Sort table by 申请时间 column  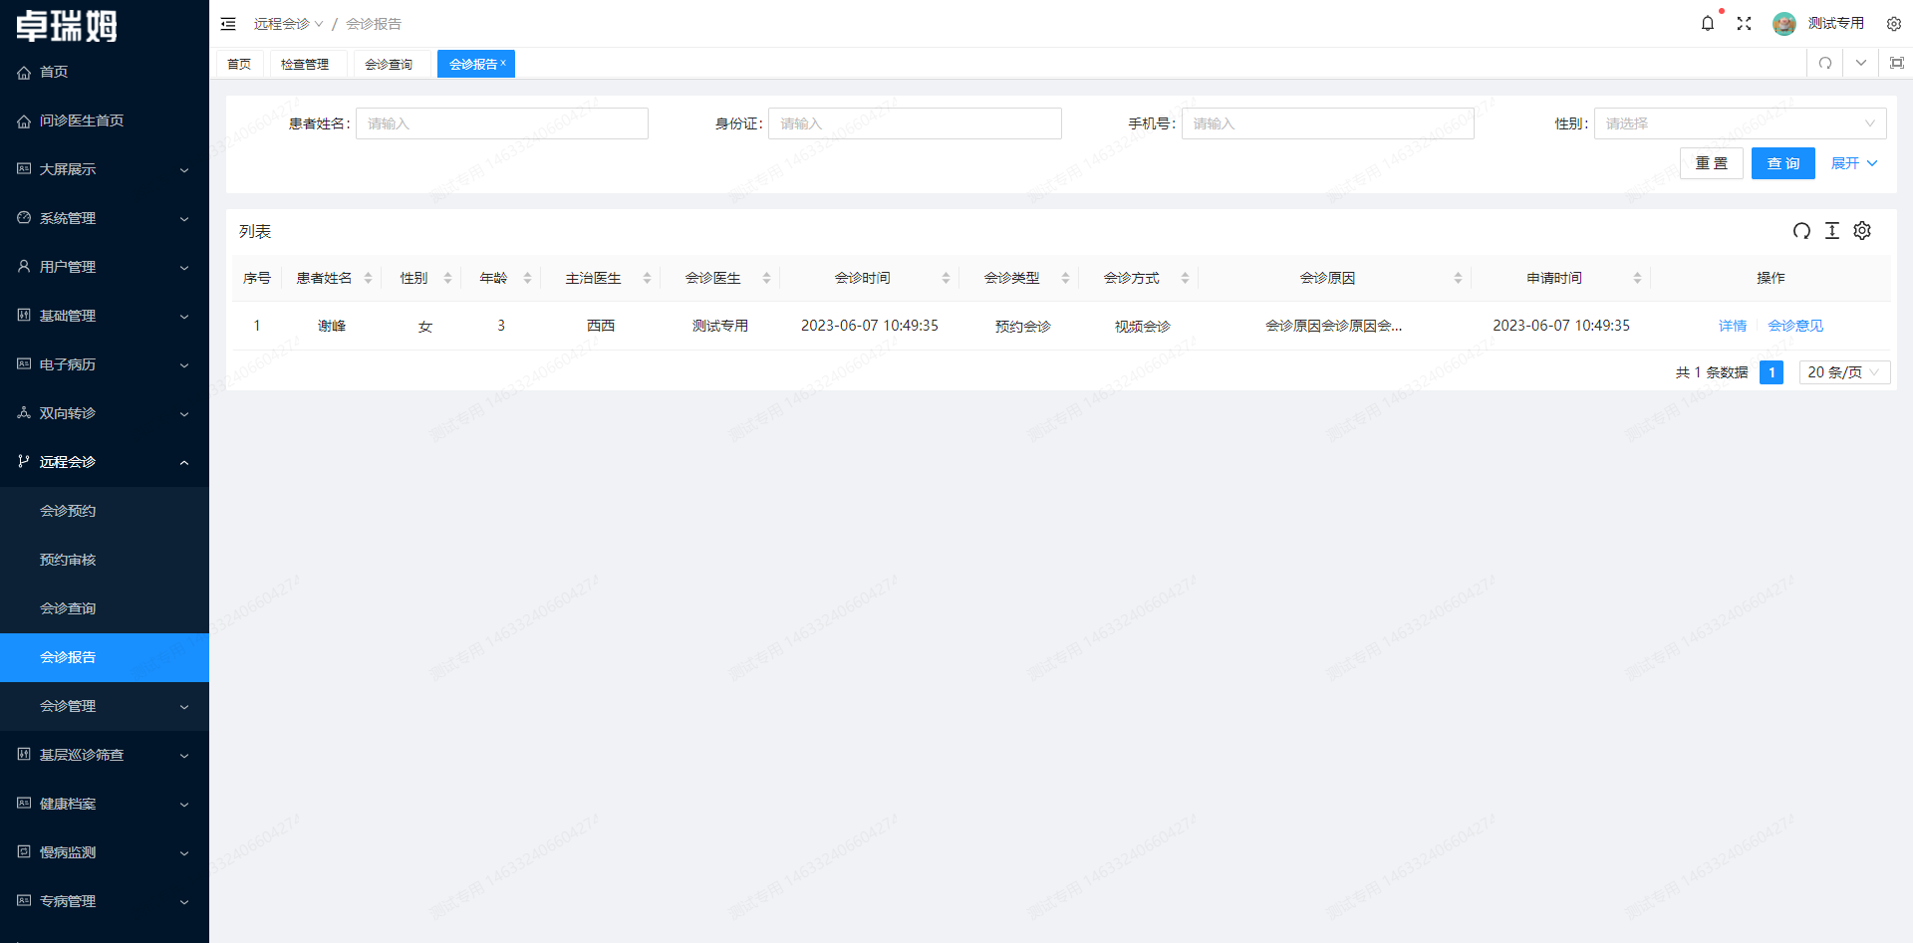click(x=1637, y=279)
